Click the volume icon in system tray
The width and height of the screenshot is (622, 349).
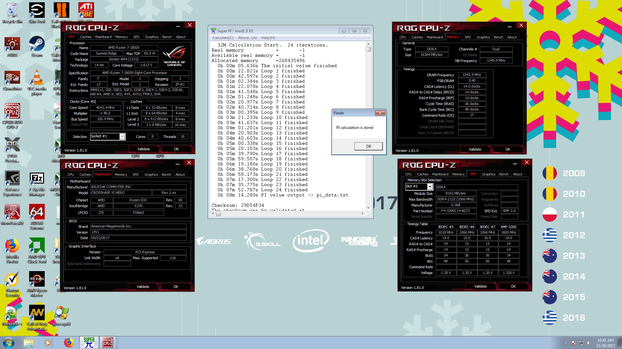pyautogui.click(x=589, y=343)
